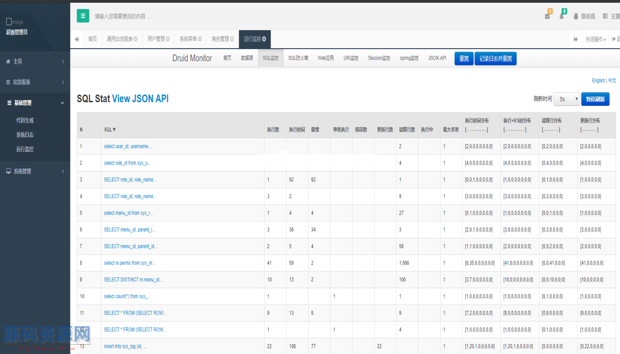Open the mail envelope notifications icon

548,16
